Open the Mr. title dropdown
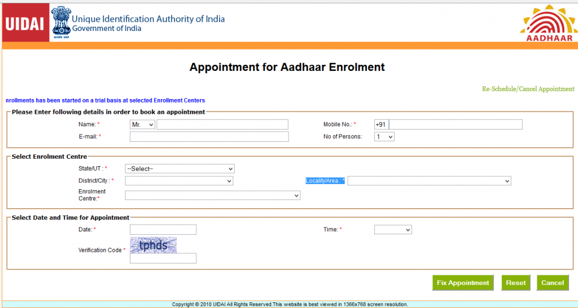The height and width of the screenshot is (308, 578). coord(142,124)
